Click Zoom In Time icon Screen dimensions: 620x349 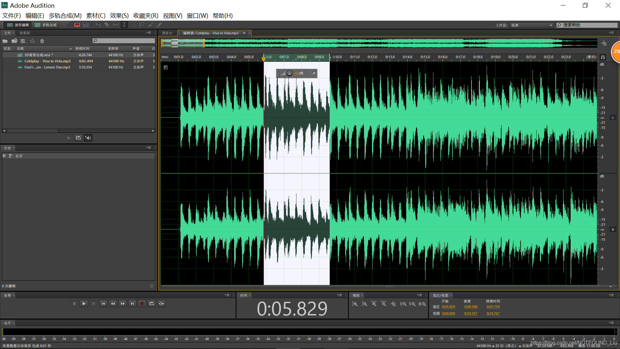[x=374, y=304]
